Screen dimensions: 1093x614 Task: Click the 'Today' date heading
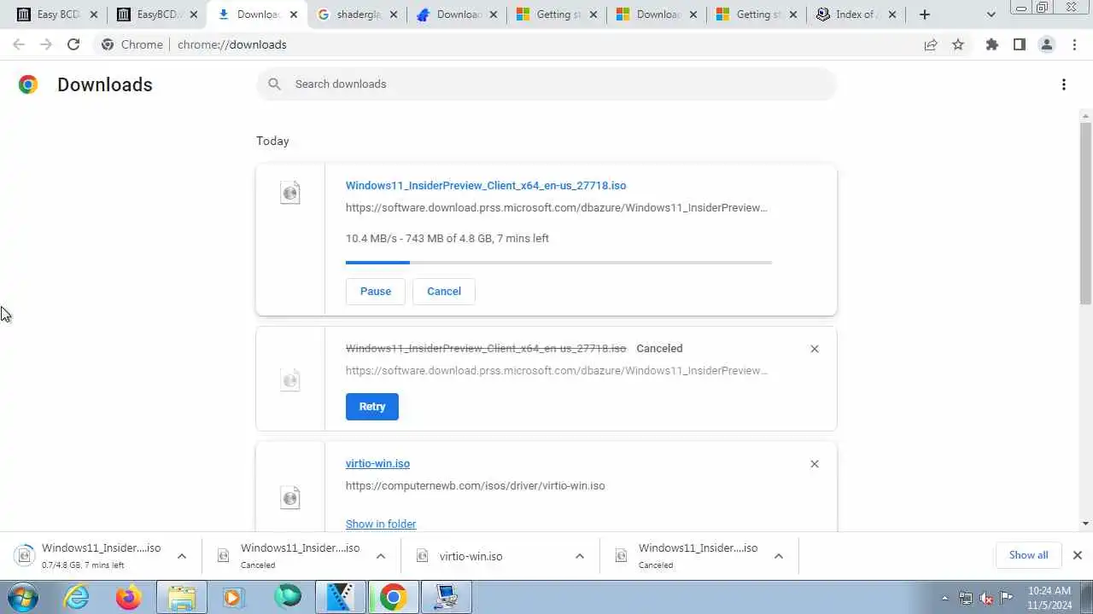point(272,141)
